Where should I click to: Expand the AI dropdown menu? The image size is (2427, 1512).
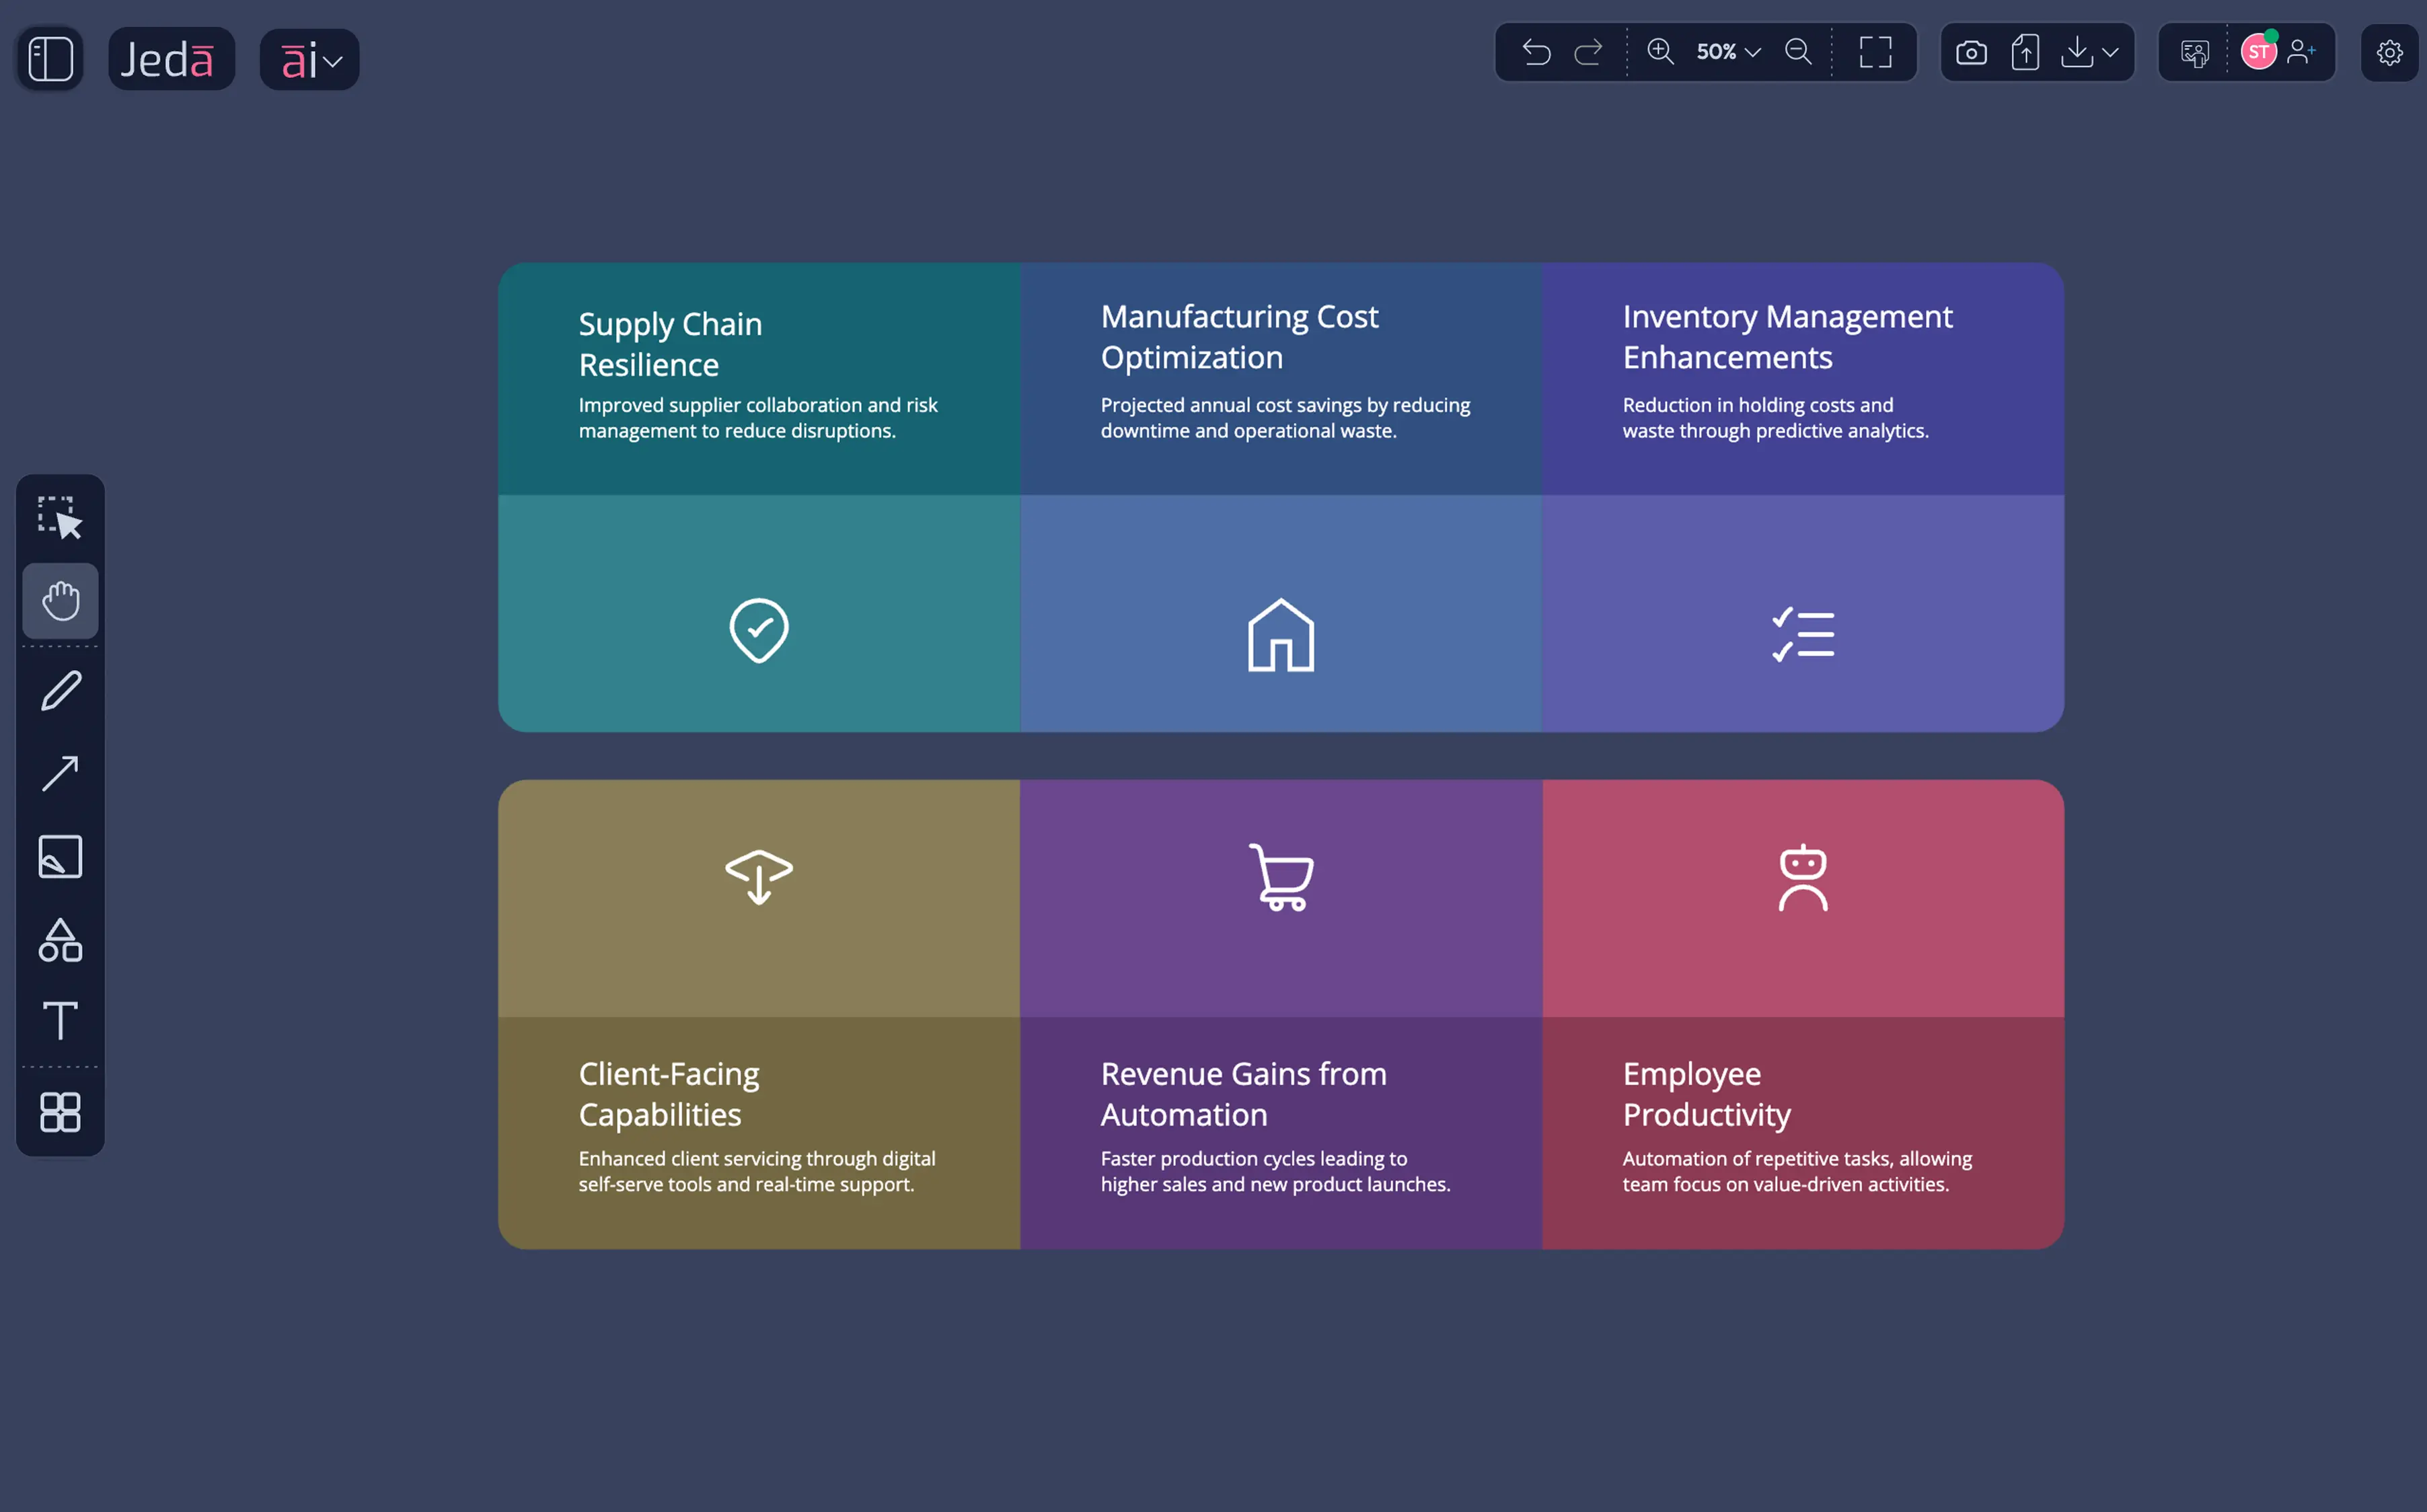click(x=310, y=60)
